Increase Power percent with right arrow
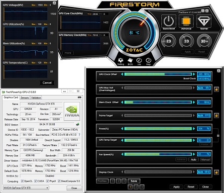Image resolution: width=224 pixels, height=193 pixels. pos(194,129)
